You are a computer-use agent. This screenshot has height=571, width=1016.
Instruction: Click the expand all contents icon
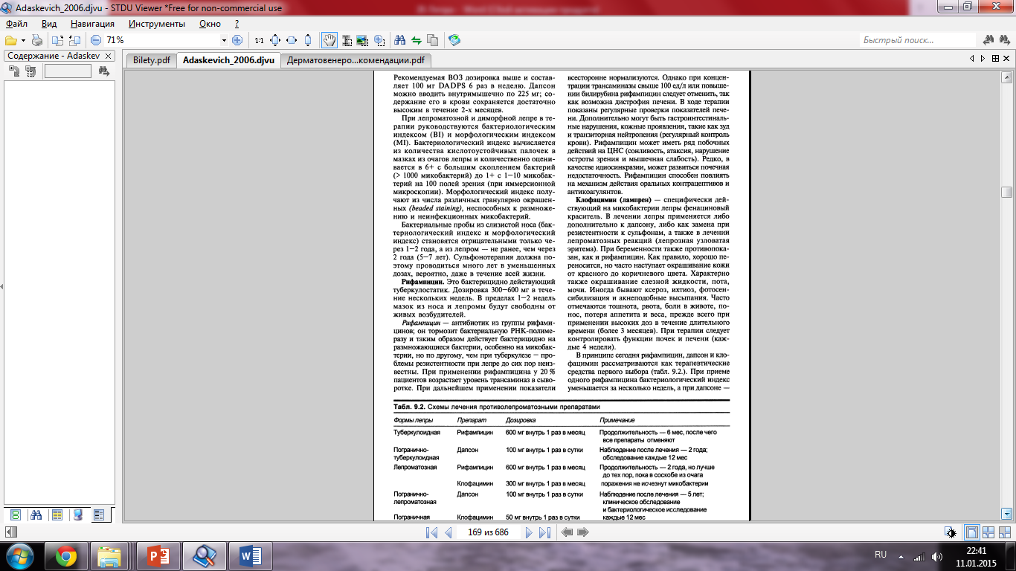(14, 71)
